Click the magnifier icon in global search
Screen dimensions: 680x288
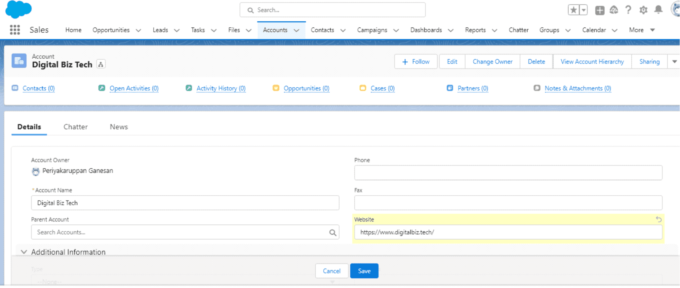[x=251, y=10]
